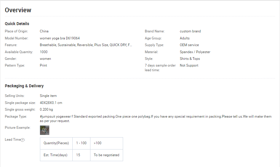Click the Lead Time help question-mark icon
Screen dimensions: 280x167
tap(22, 140)
